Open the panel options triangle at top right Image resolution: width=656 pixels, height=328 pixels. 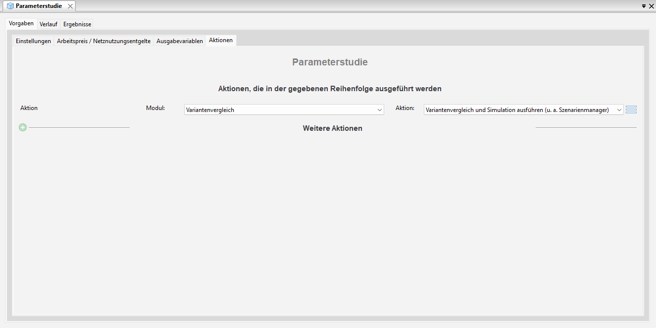click(x=644, y=6)
